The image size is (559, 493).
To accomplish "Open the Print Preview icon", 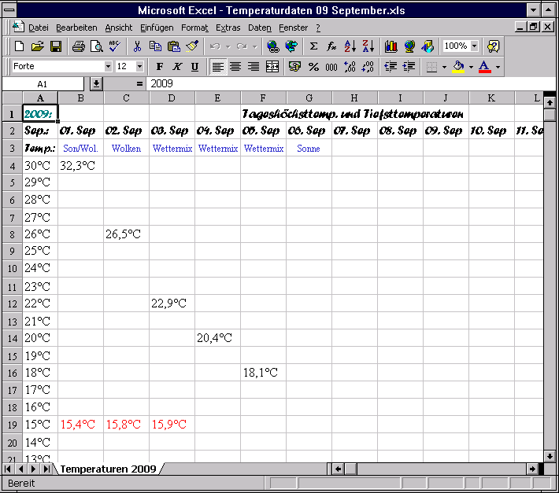I will pos(97,46).
